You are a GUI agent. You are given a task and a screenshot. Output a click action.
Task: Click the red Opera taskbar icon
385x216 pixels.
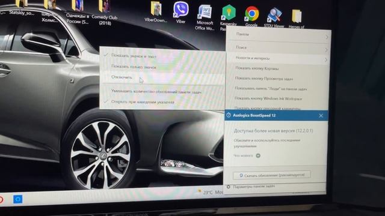(x=1, y=200)
